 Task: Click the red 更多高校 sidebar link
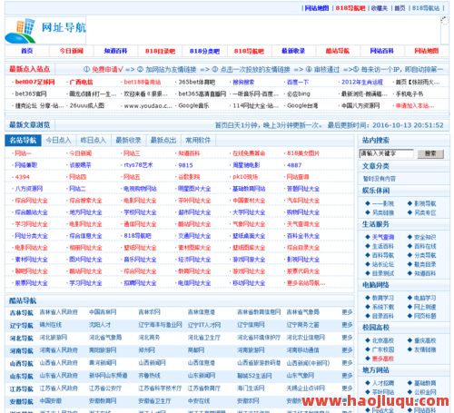(x=383, y=359)
